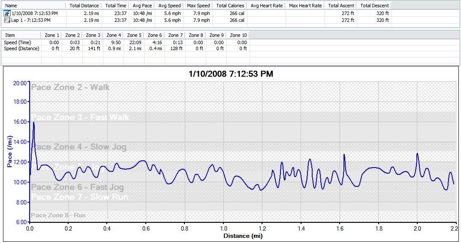Screen dimensions: 461x243
Task: Click the Distance (mi) horizontal axis label
Action: (x=243, y=236)
